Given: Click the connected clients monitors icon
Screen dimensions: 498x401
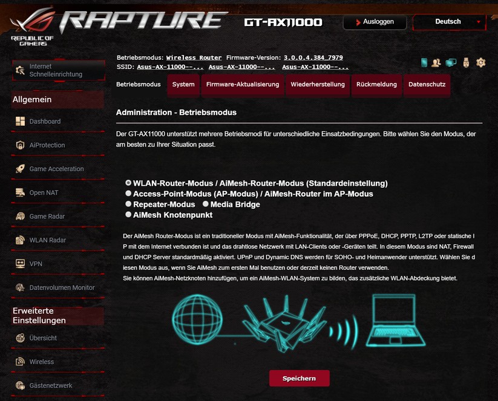Looking at the screenshot, I should (451, 62).
